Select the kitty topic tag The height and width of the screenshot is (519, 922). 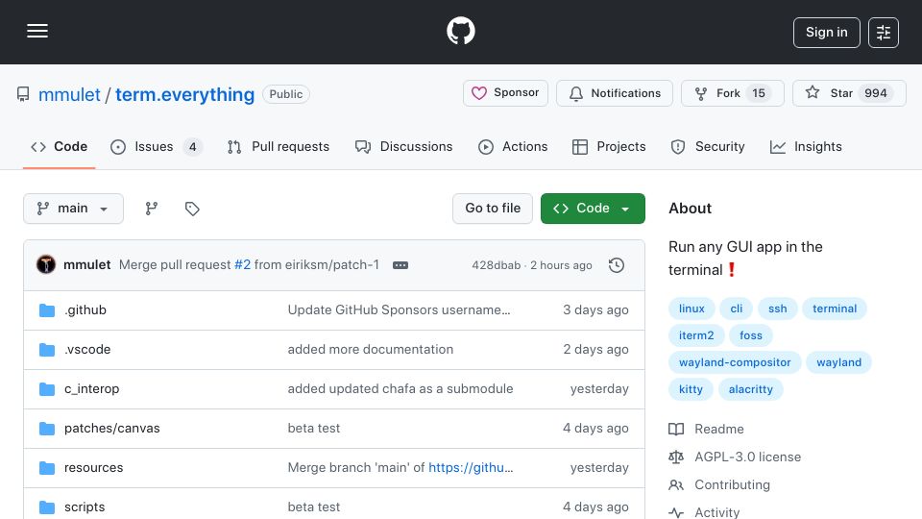click(x=691, y=389)
